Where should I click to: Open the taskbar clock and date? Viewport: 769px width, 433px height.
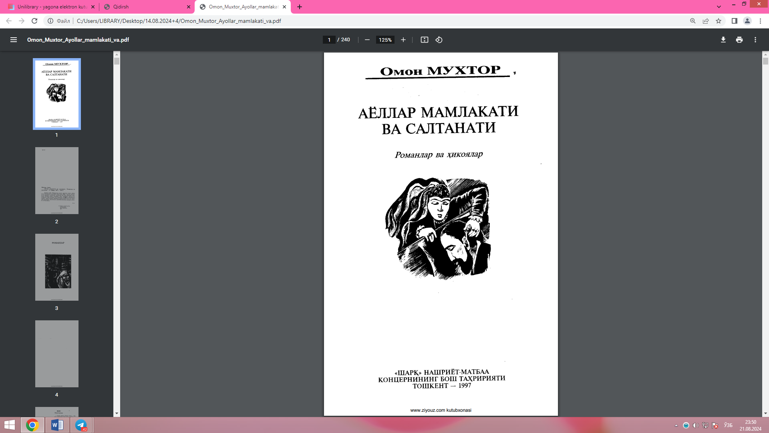(751, 425)
